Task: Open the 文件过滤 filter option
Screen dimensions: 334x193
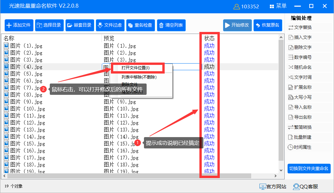Action: (x=110, y=25)
